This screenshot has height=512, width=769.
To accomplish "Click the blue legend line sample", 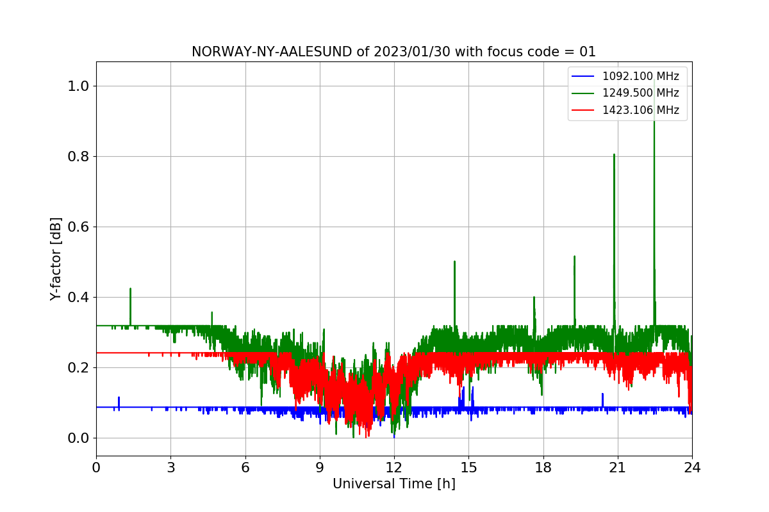I will click(584, 77).
